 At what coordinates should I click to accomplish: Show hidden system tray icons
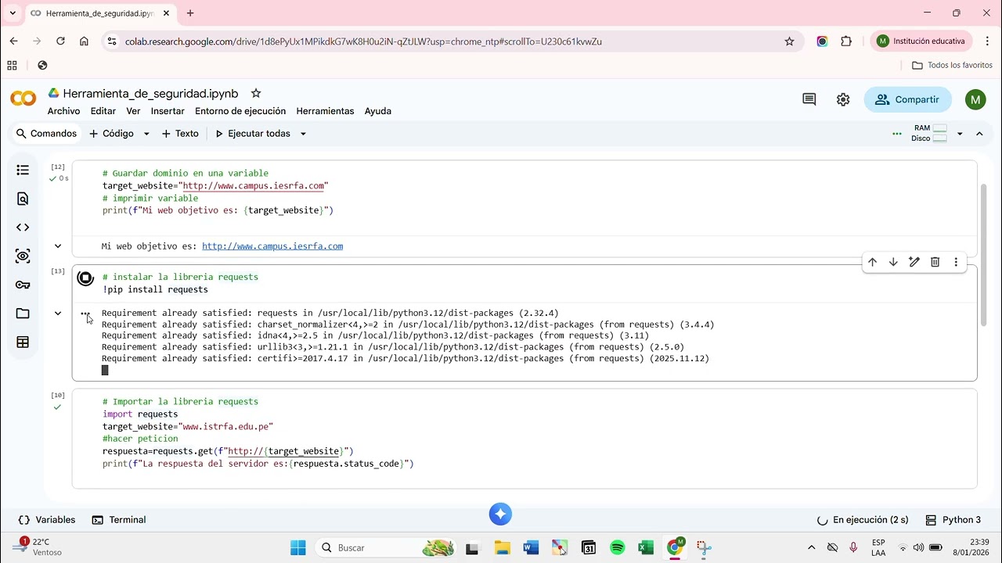tap(811, 547)
